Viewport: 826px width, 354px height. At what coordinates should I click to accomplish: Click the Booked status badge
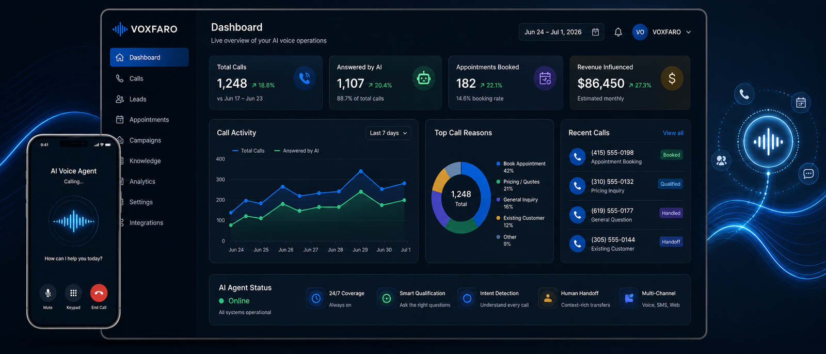click(x=672, y=155)
